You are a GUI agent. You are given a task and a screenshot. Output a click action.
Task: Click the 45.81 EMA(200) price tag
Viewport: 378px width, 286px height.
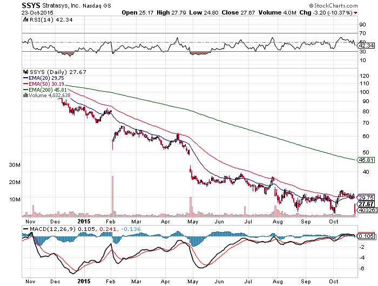coord(366,160)
